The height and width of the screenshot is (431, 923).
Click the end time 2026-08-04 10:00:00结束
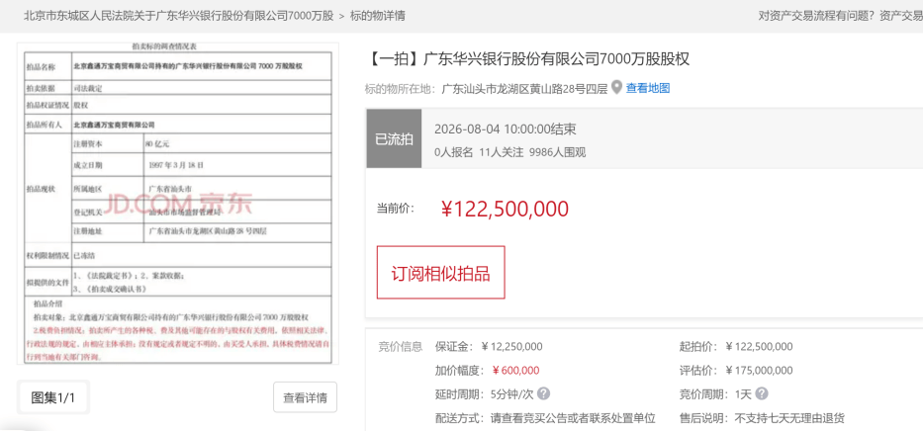click(505, 129)
